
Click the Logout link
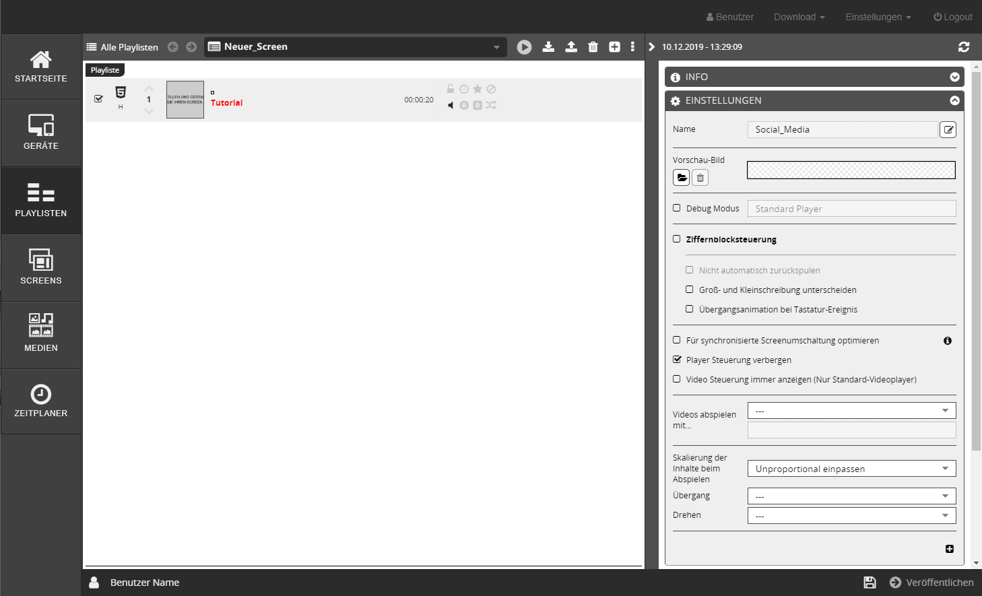click(x=952, y=17)
